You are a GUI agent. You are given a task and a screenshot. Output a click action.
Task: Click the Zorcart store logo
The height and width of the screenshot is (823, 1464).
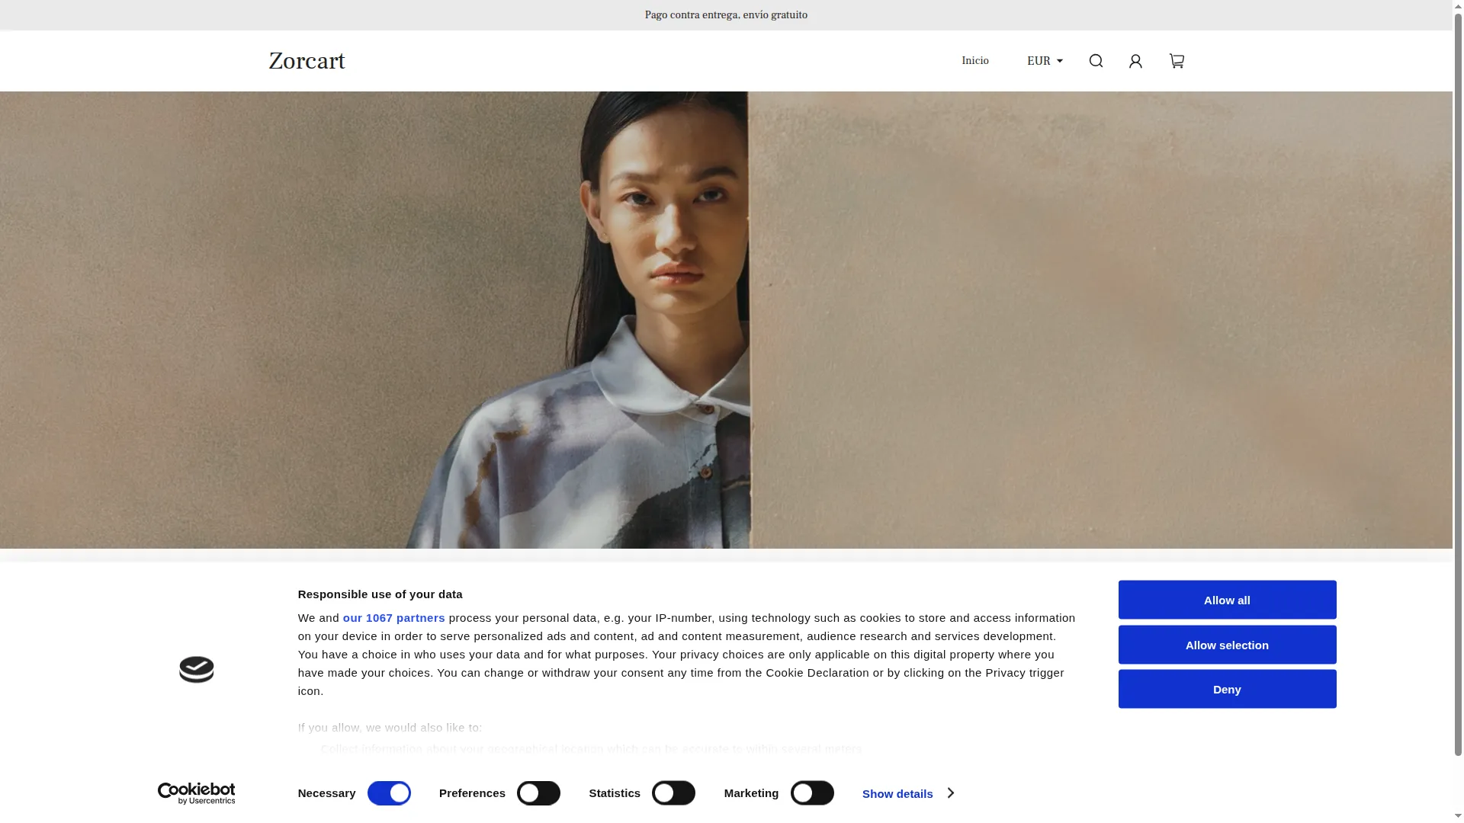(307, 61)
